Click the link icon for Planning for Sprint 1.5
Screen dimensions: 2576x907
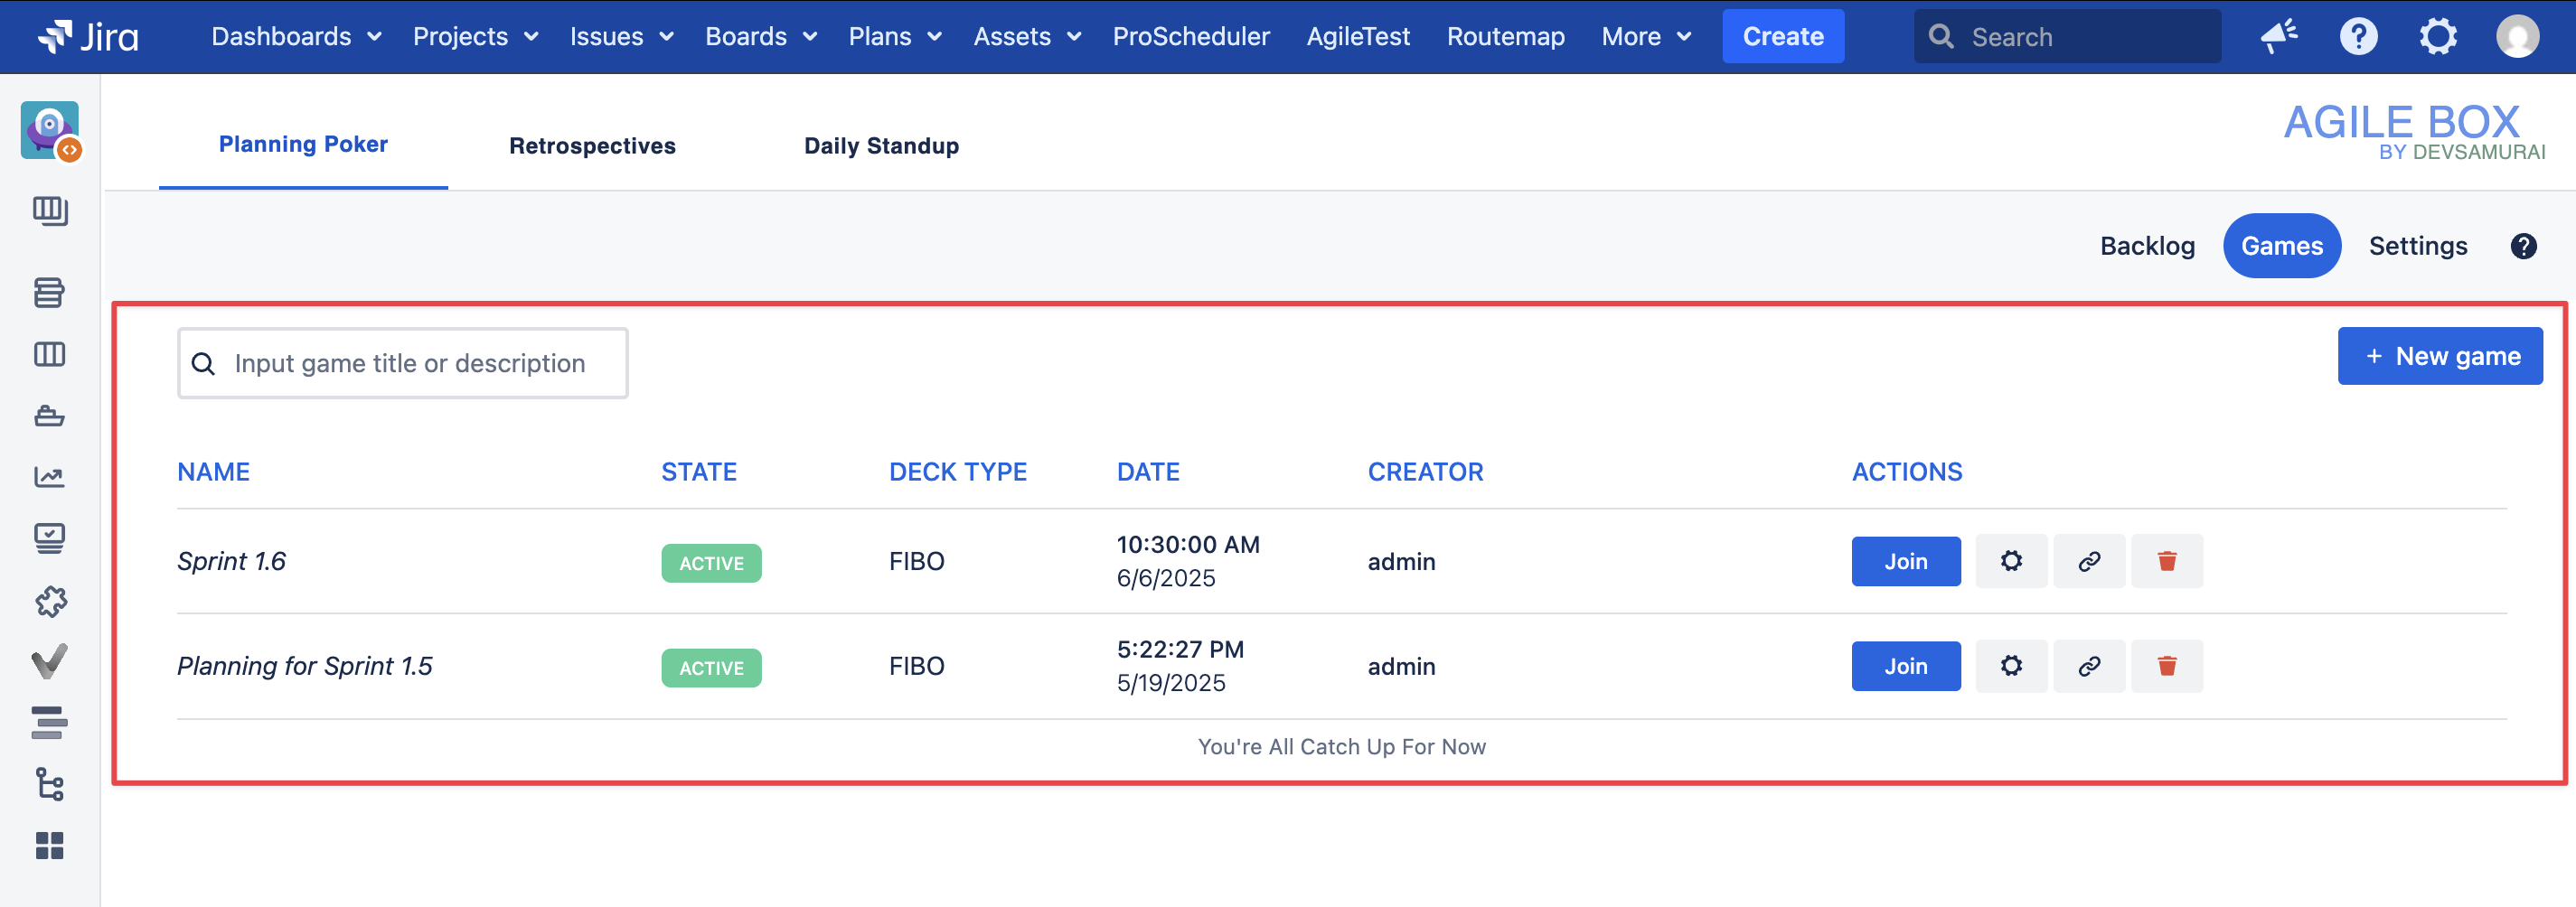(2088, 666)
